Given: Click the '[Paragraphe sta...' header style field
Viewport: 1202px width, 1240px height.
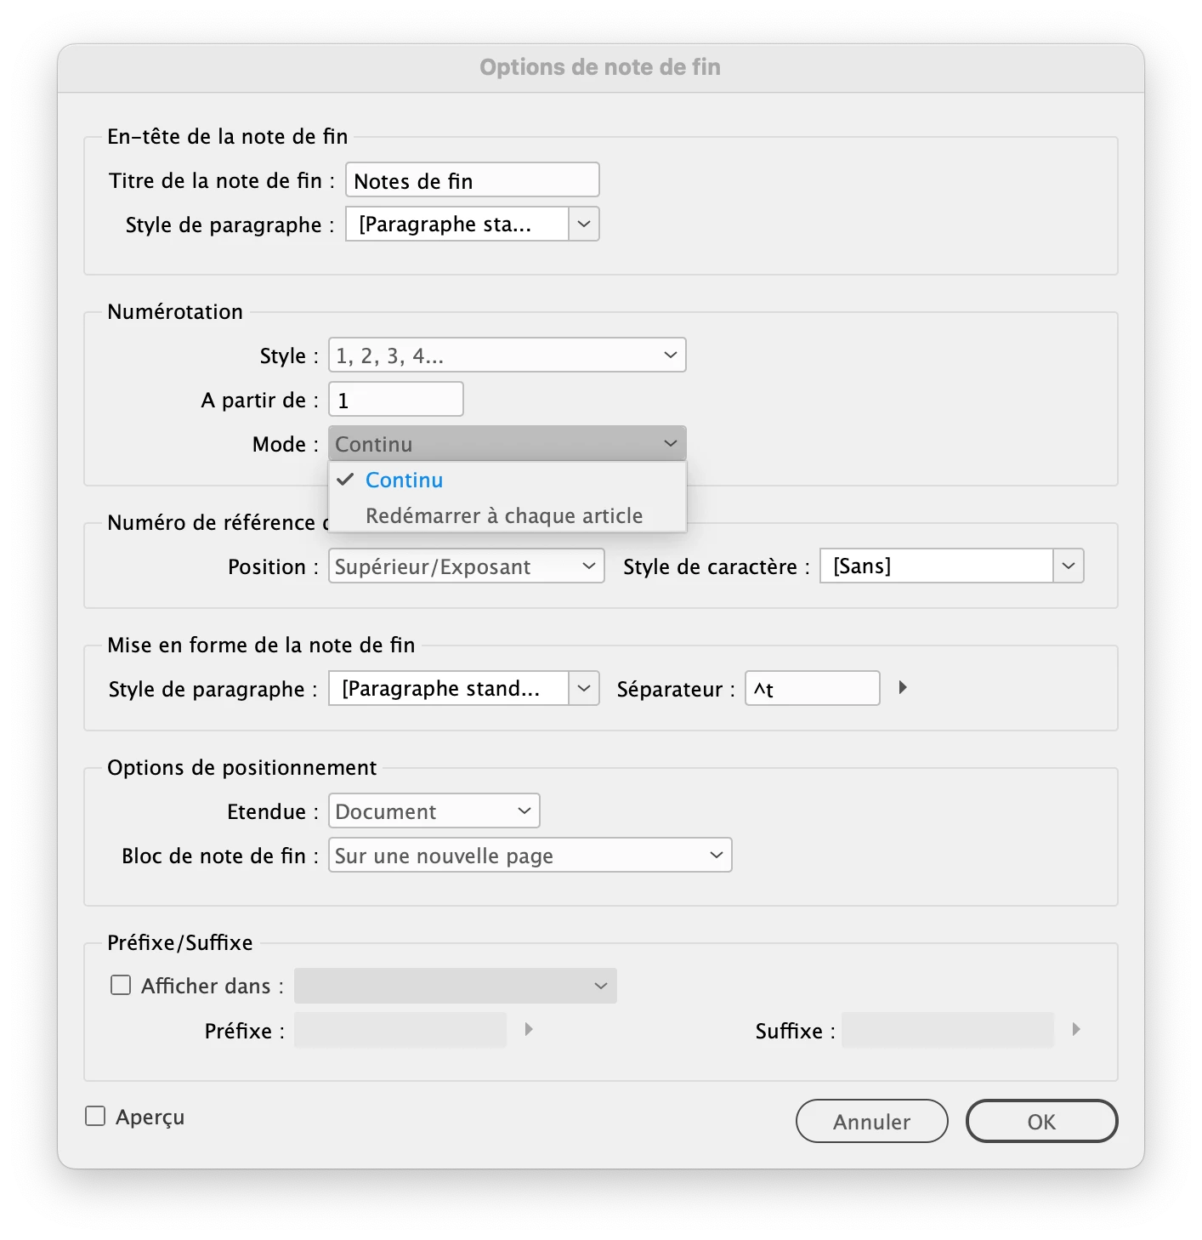Looking at the screenshot, I should click(457, 224).
